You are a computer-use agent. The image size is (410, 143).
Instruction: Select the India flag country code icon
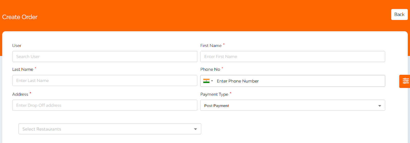(206, 81)
